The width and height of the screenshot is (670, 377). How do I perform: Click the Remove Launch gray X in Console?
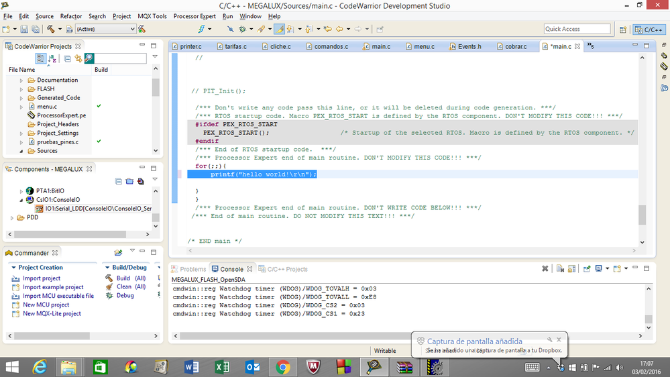coord(545,268)
